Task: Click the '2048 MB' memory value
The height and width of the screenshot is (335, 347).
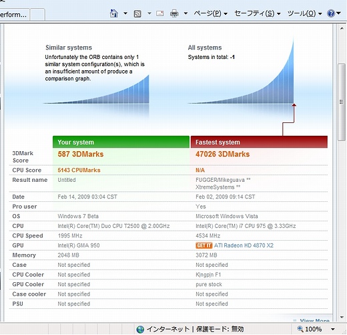Action: coord(68,255)
